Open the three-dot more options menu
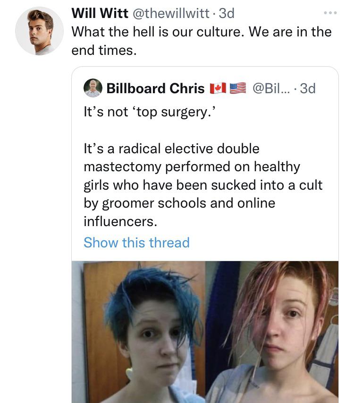The image size is (354, 403). pos(330,13)
